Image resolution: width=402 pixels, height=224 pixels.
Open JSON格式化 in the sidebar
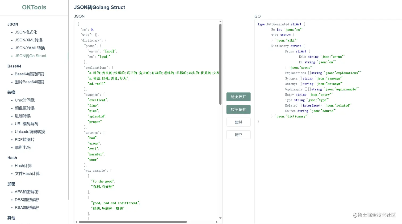(x=26, y=32)
